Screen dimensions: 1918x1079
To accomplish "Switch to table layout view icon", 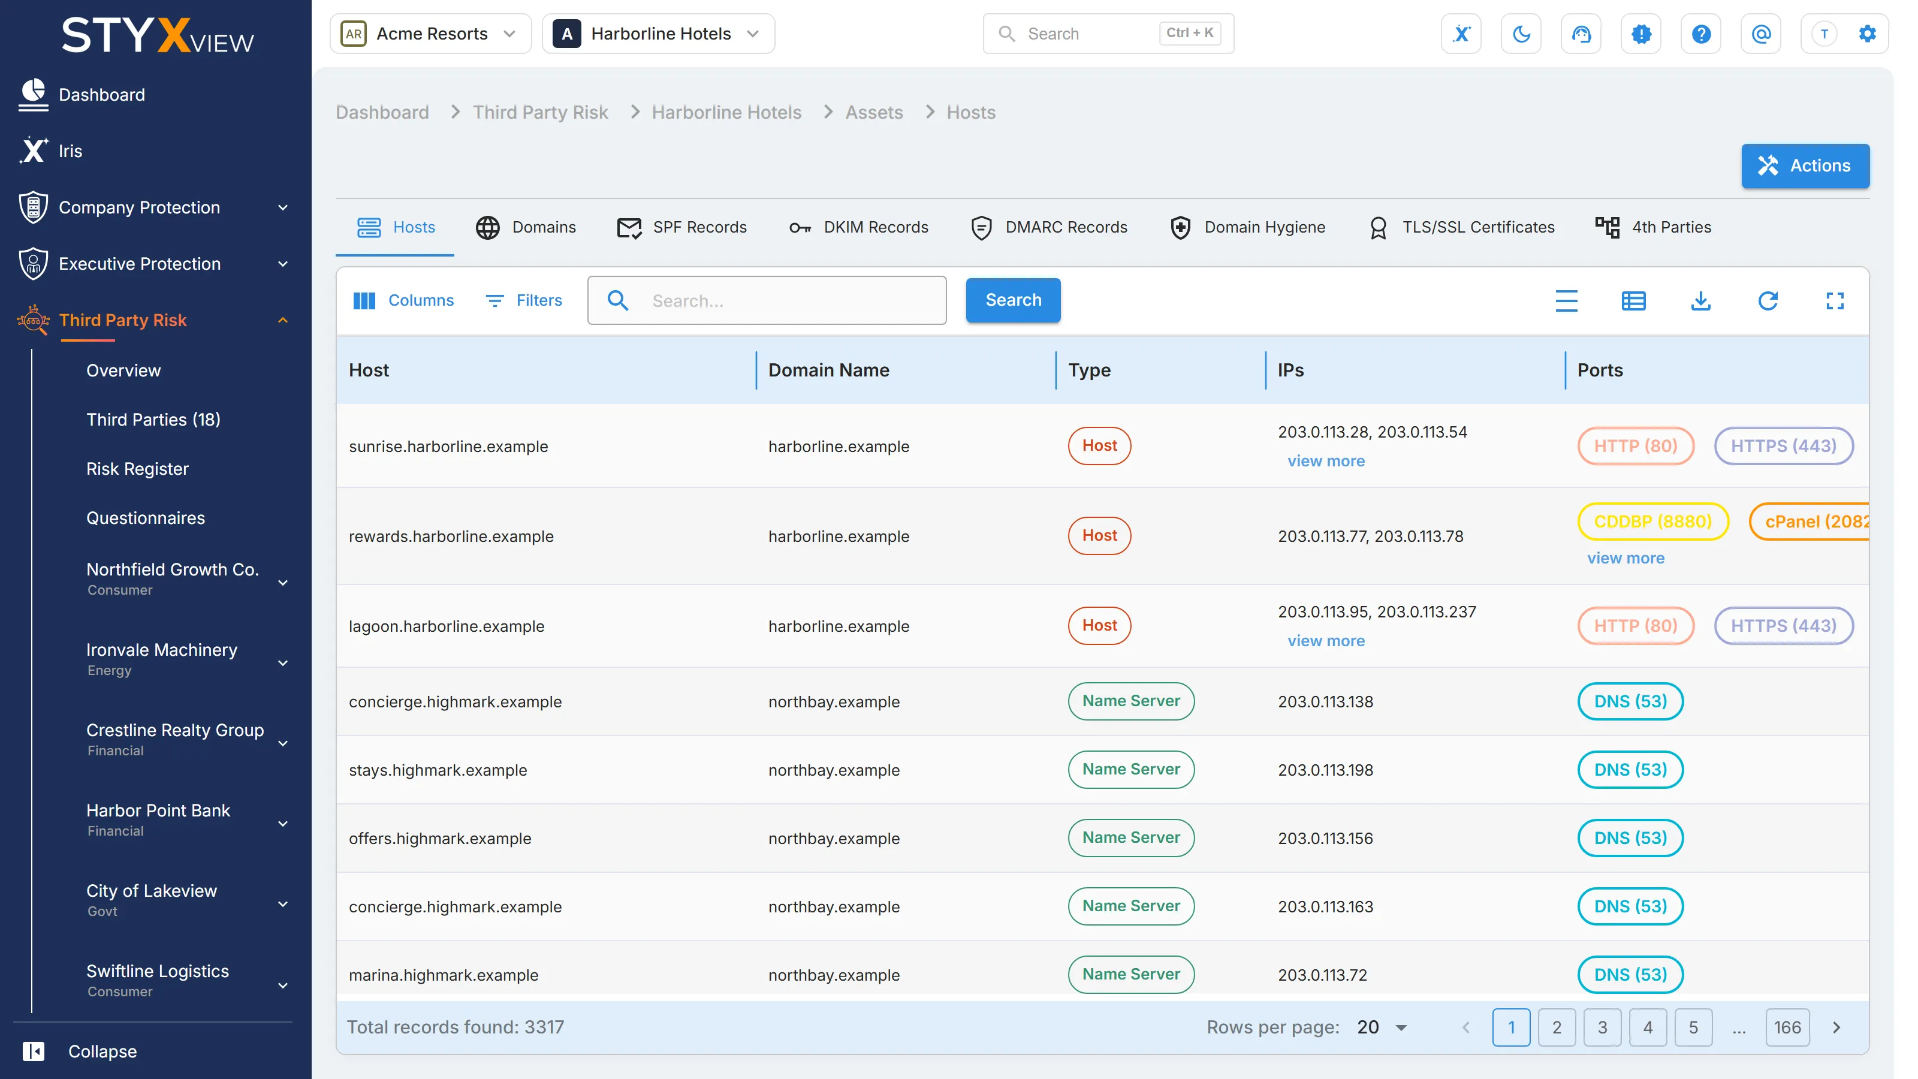I will coord(1633,300).
